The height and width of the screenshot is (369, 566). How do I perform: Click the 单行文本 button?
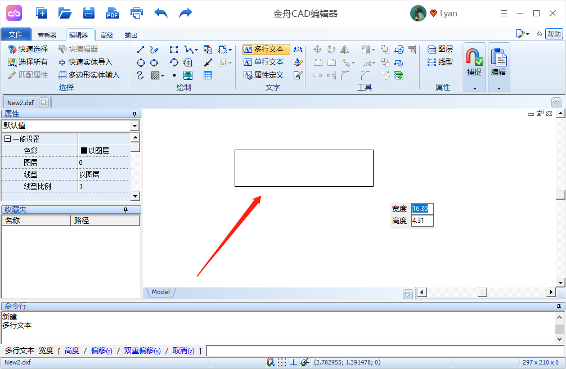[264, 62]
